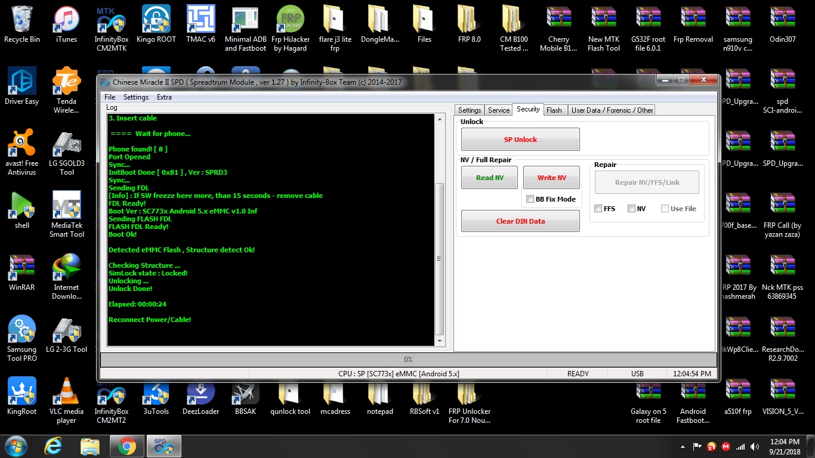Screen dimensions: 815x458
Task: Open the Recycle Bin desktop icon
Action: [x=22, y=25]
